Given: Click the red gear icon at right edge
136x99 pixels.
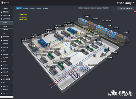Looking at the screenshot, I should 135,11.
